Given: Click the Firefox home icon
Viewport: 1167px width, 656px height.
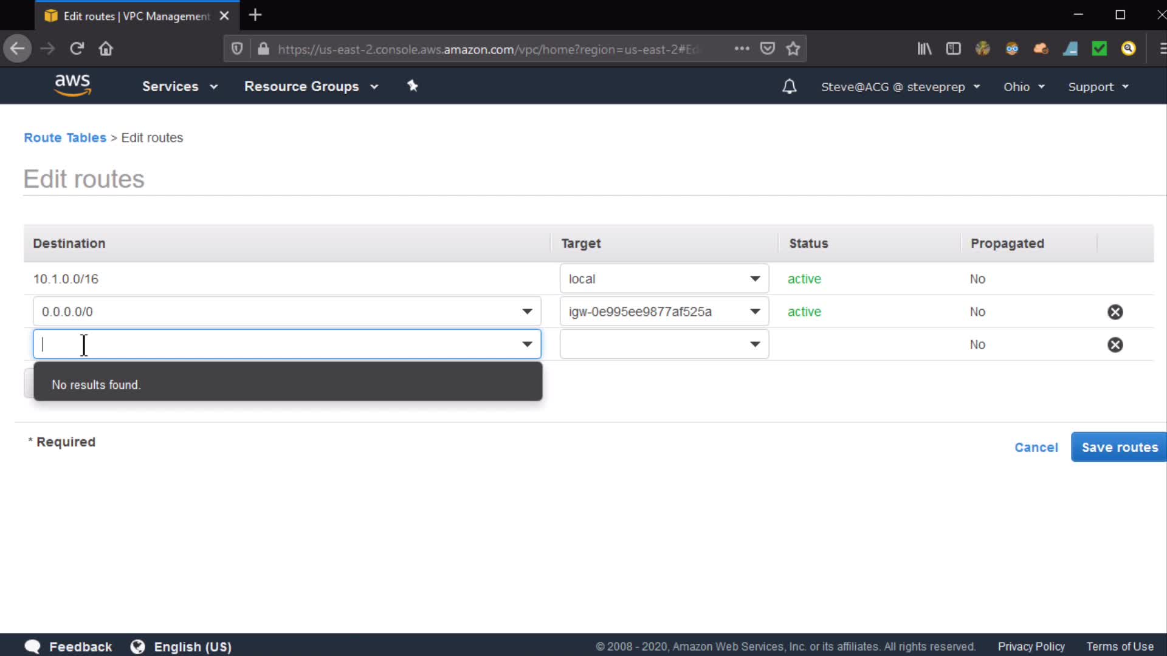Looking at the screenshot, I should coord(106,49).
